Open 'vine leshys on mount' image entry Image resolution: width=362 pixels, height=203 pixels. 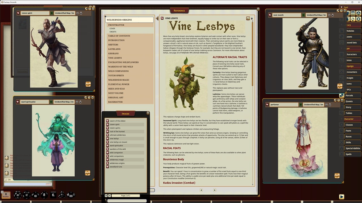tap(118, 142)
